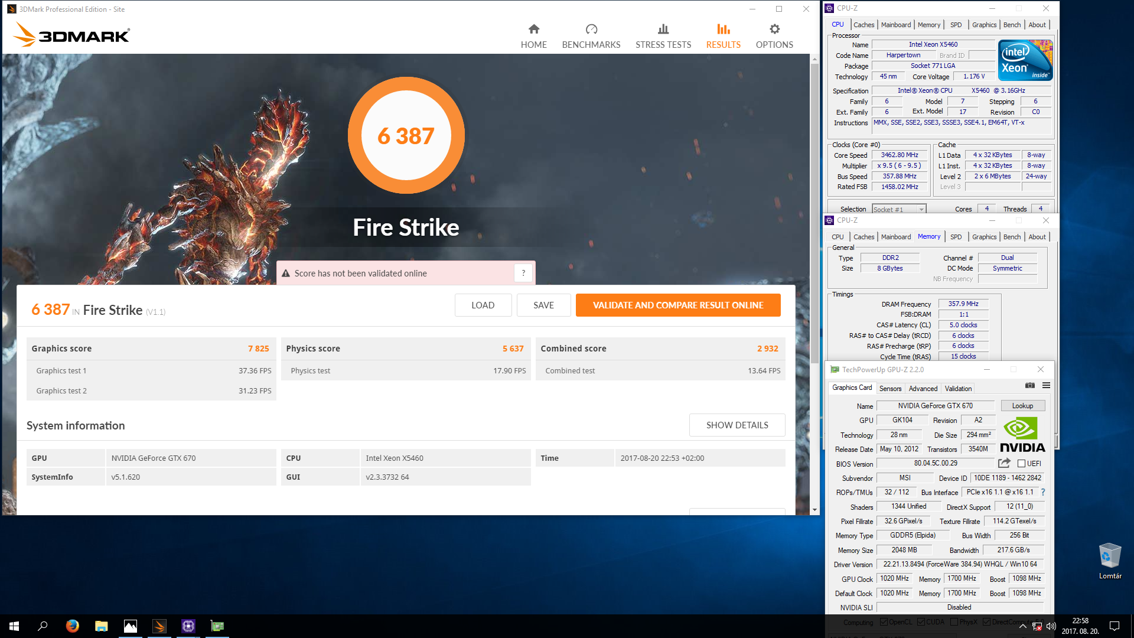Open the taskbar clock showing 22:58
1134x638 pixels.
click(1080, 626)
